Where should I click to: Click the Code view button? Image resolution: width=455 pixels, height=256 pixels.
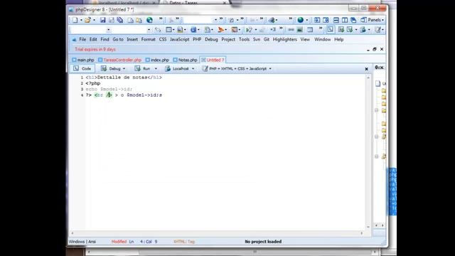(82, 69)
